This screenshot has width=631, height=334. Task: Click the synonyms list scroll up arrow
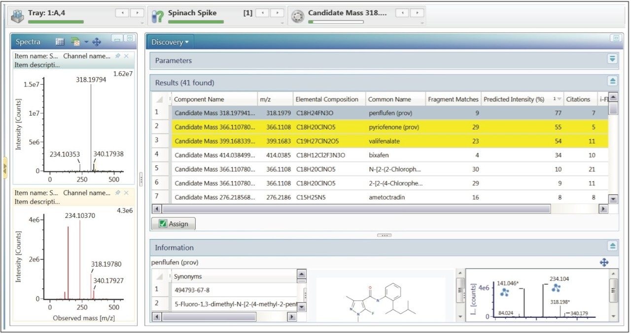(302, 274)
